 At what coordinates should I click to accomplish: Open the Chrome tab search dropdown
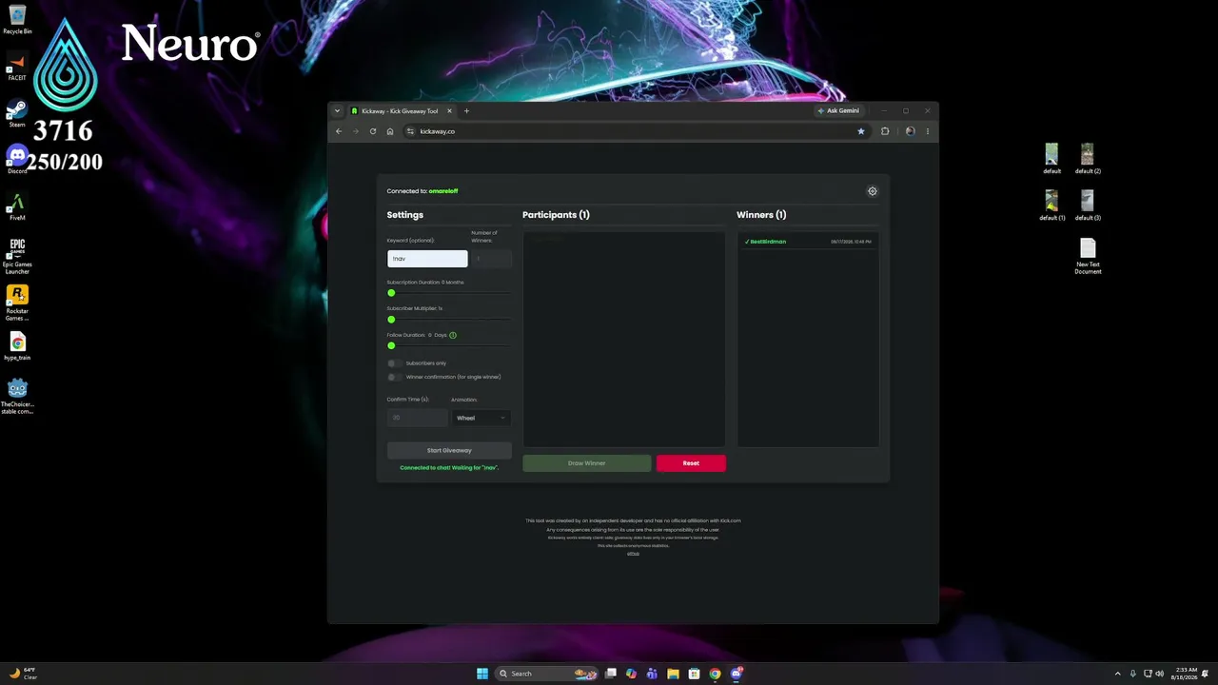tap(337, 111)
